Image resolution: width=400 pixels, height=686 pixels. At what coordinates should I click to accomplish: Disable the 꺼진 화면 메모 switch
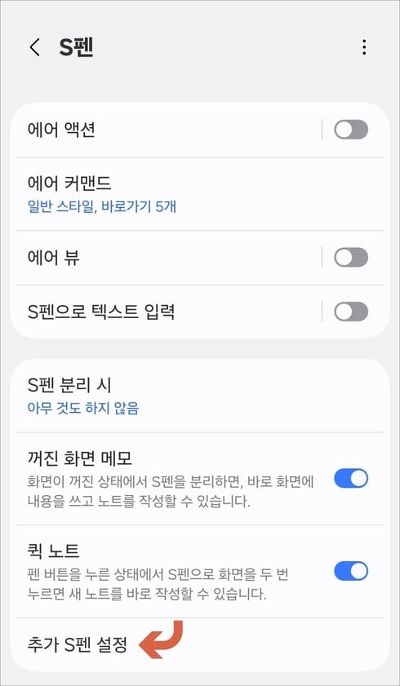pyautogui.click(x=351, y=479)
